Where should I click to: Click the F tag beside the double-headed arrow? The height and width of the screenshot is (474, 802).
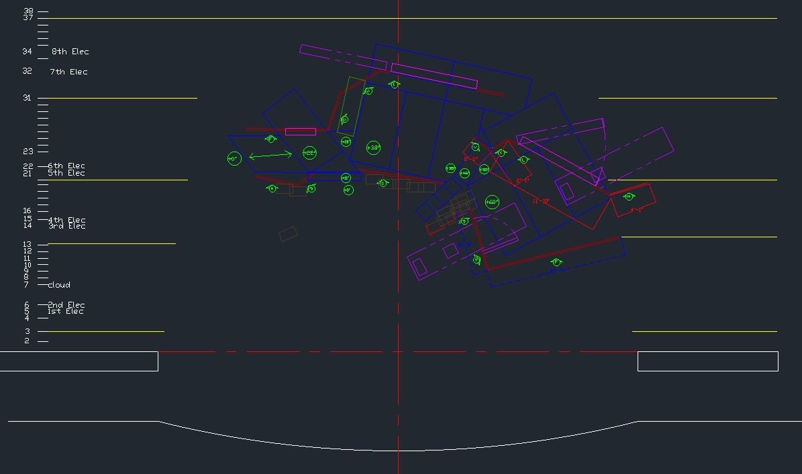click(x=270, y=139)
